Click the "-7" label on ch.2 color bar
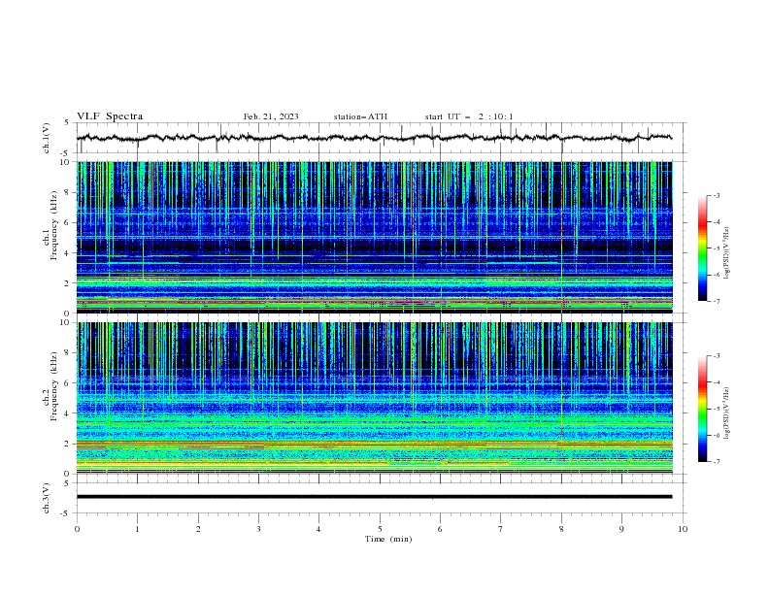This screenshot has height=594, width=769. 716,462
